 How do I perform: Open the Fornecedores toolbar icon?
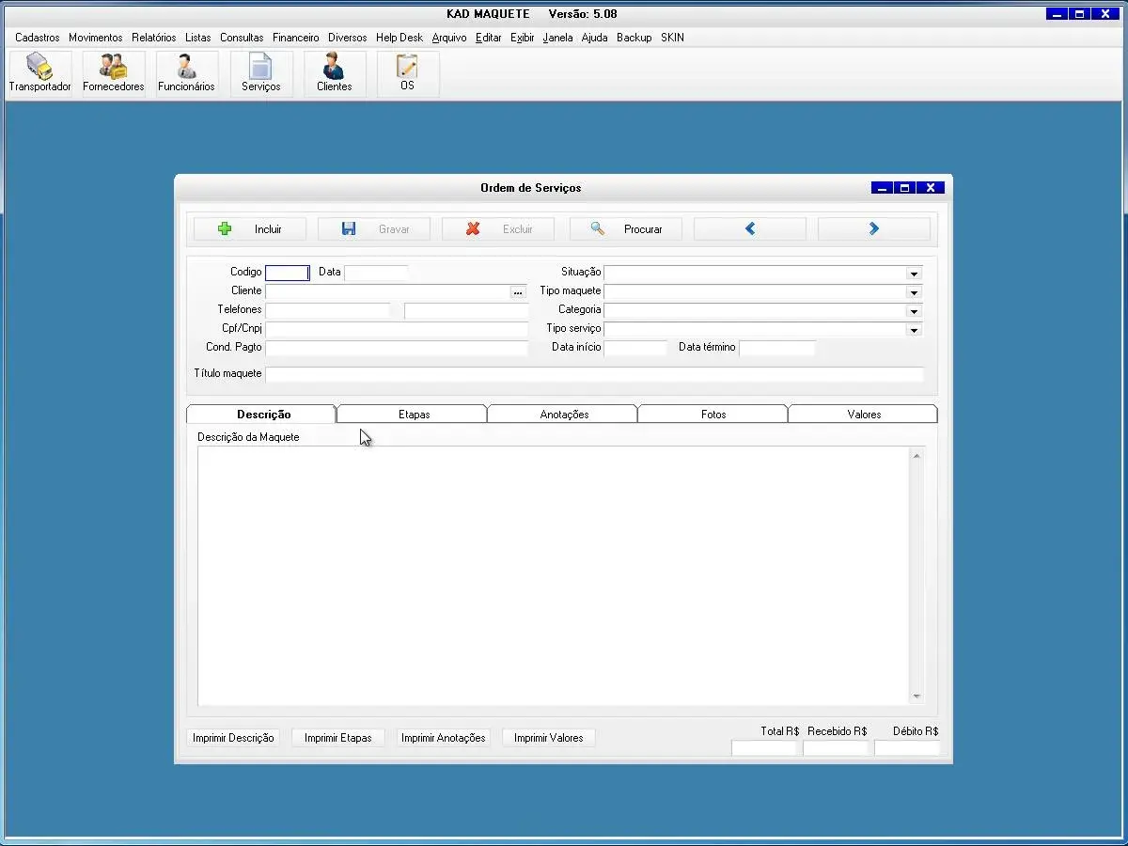point(114,73)
